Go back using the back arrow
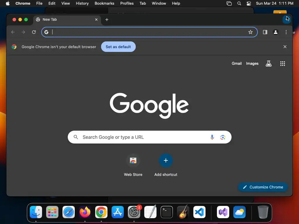The width and height of the screenshot is (299, 224). pos(13,32)
